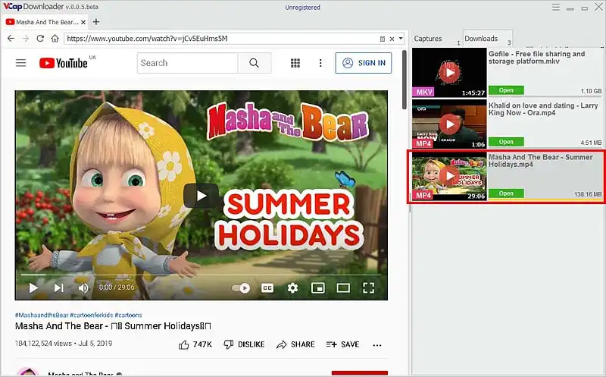
Task: Open the Gofile mkv download
Action: (x=506, y=90)
